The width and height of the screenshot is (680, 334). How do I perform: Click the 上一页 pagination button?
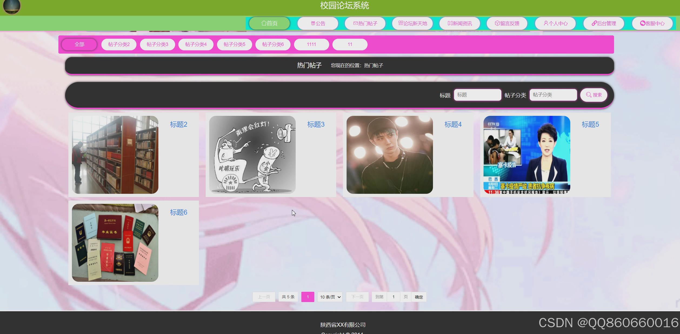coord(264,297)
